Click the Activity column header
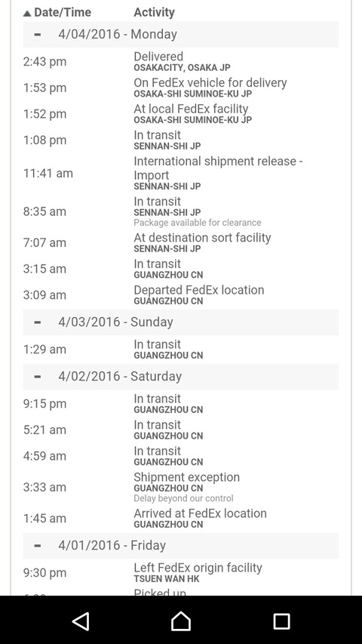 click(154, 13)
